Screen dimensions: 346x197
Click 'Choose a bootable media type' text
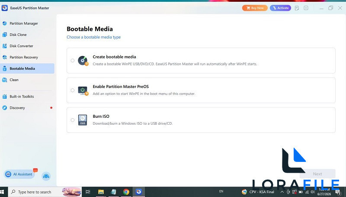point(93,37)
